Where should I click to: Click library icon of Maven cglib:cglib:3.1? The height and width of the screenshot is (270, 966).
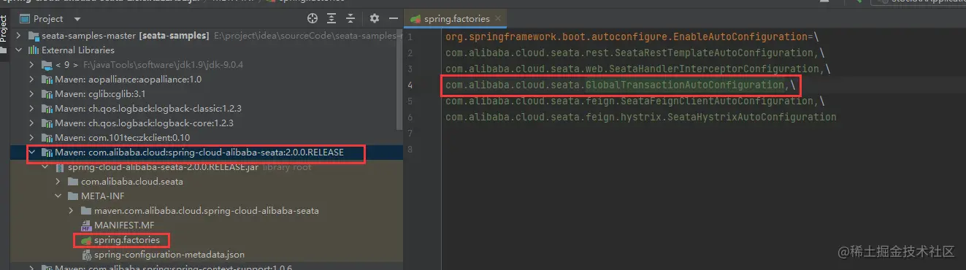pos(47,94)
